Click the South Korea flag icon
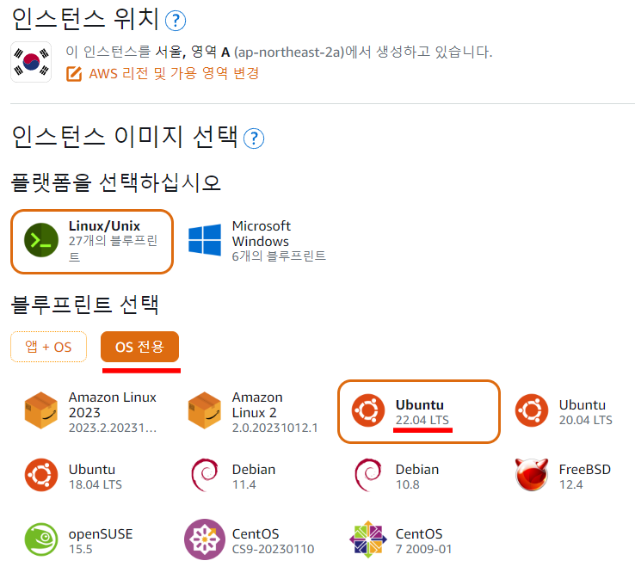Screen dimensions: 635x573 click(31, 62)
